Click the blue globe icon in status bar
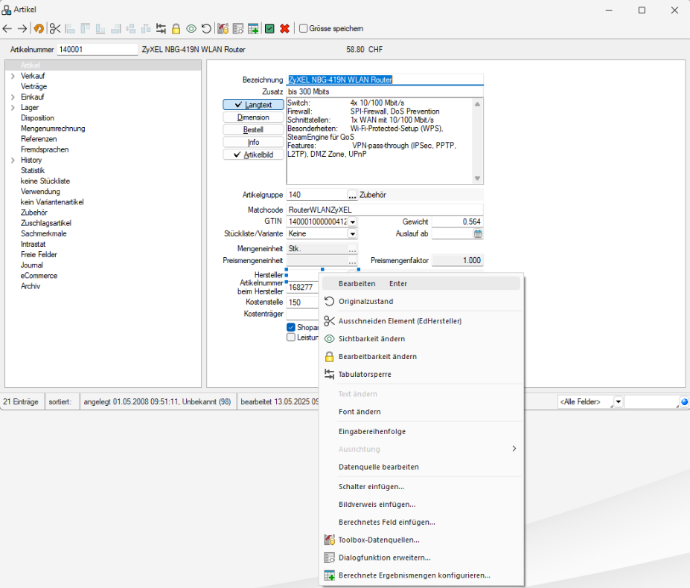690x588 pixels. [684, 401]
